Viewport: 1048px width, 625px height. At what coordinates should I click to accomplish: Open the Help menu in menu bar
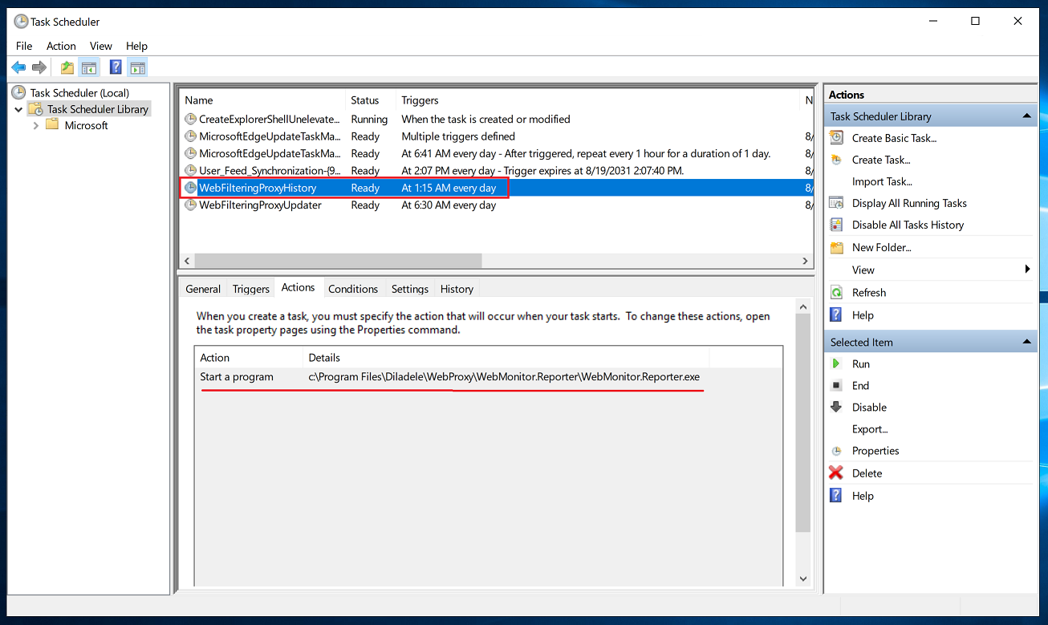point(137,46)
